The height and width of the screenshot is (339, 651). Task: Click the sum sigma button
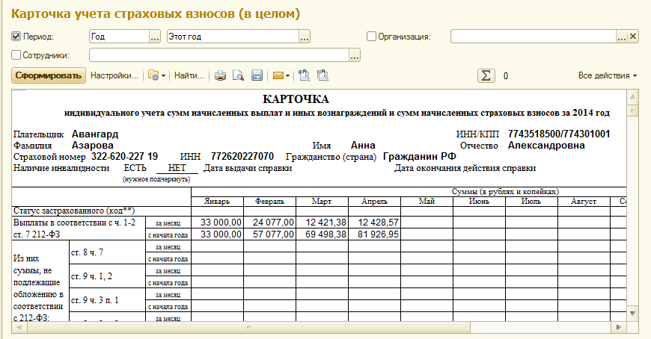(x=486, y=75)
